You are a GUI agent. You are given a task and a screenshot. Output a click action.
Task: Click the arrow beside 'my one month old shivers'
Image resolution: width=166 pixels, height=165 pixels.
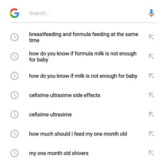click(x=151, y=153)
